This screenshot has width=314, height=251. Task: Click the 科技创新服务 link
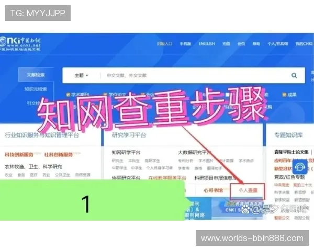pyautogui.click(x=19, y=155)
